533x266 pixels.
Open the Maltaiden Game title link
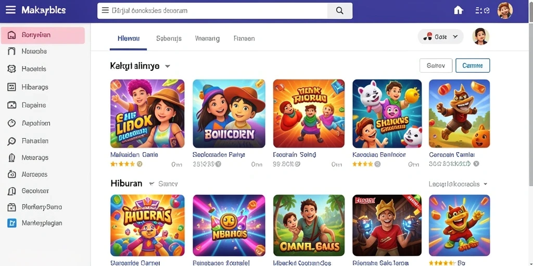(134, 155)
